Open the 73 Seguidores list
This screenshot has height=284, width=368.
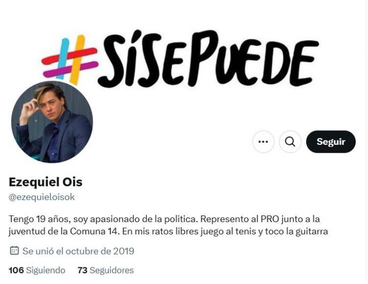pyautogui.click(x=105, y=270)
